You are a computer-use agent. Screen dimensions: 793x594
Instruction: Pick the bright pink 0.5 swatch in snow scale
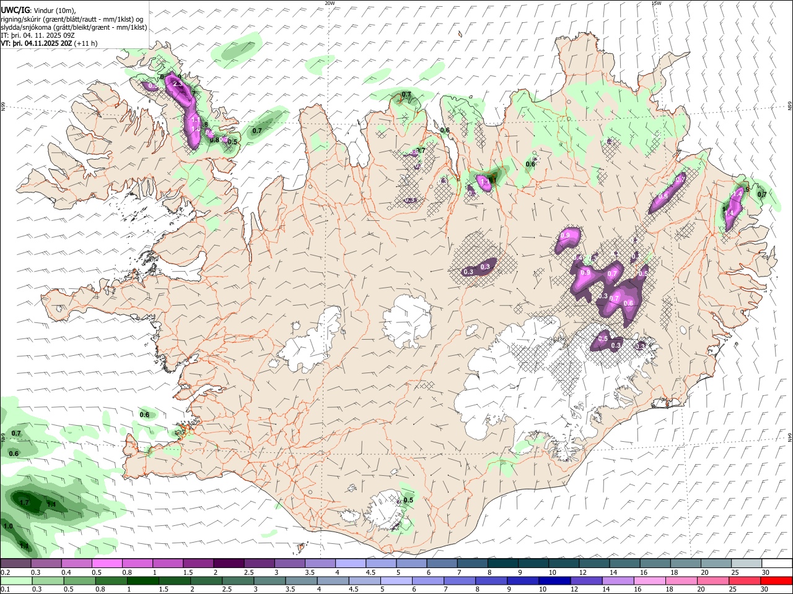pyautogui.click(x=107, y=563)
